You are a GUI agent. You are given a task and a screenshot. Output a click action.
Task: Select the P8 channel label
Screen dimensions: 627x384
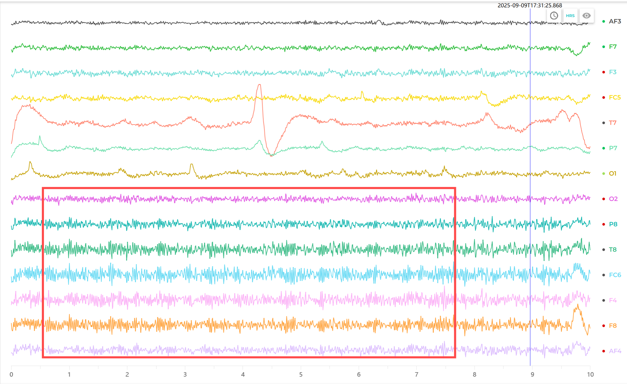(613, 224)
